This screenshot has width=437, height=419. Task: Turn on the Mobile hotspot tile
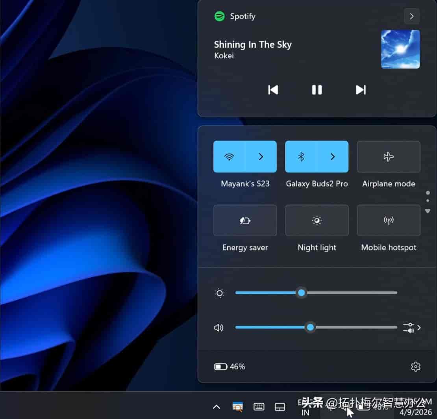[x=389, y=221]
